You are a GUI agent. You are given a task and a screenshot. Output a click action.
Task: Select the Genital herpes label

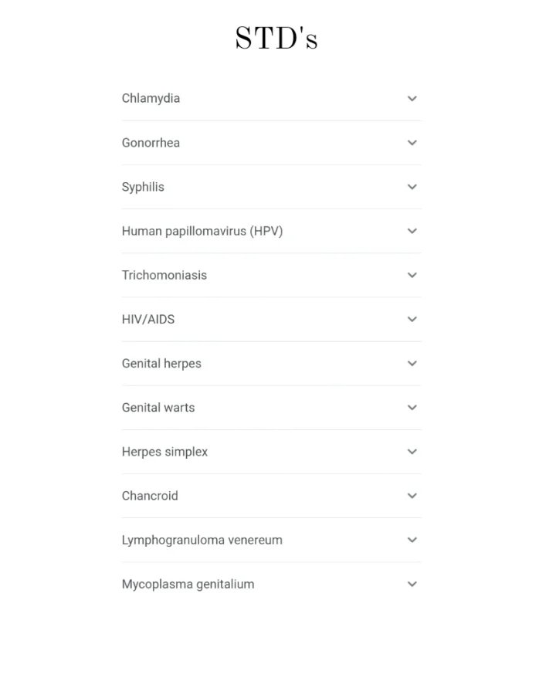(161, 364)
